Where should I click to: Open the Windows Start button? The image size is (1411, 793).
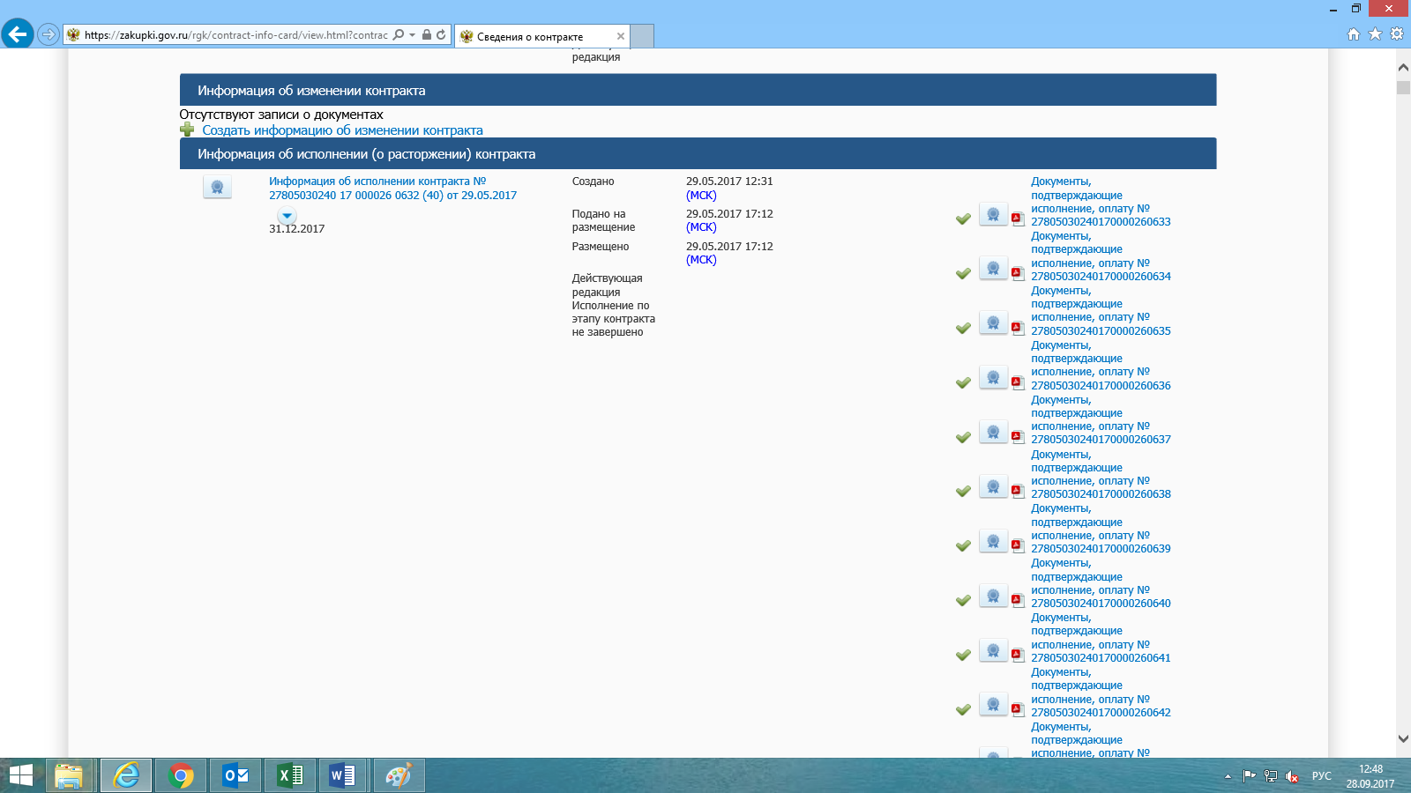pyautogui.click(x=21, y=775)
